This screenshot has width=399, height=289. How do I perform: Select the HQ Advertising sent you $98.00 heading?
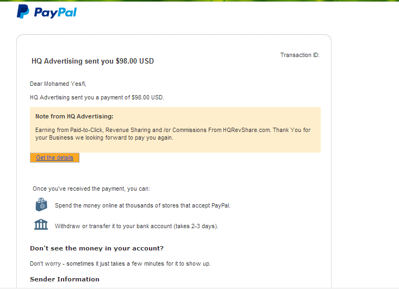[x=92, y=61]
